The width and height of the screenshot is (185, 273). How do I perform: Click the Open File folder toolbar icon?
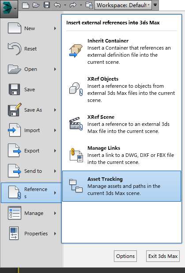36,5
